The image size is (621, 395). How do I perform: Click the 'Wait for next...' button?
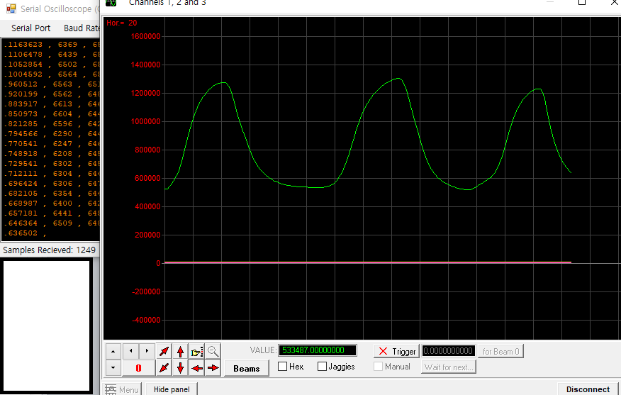coord(449,367)
